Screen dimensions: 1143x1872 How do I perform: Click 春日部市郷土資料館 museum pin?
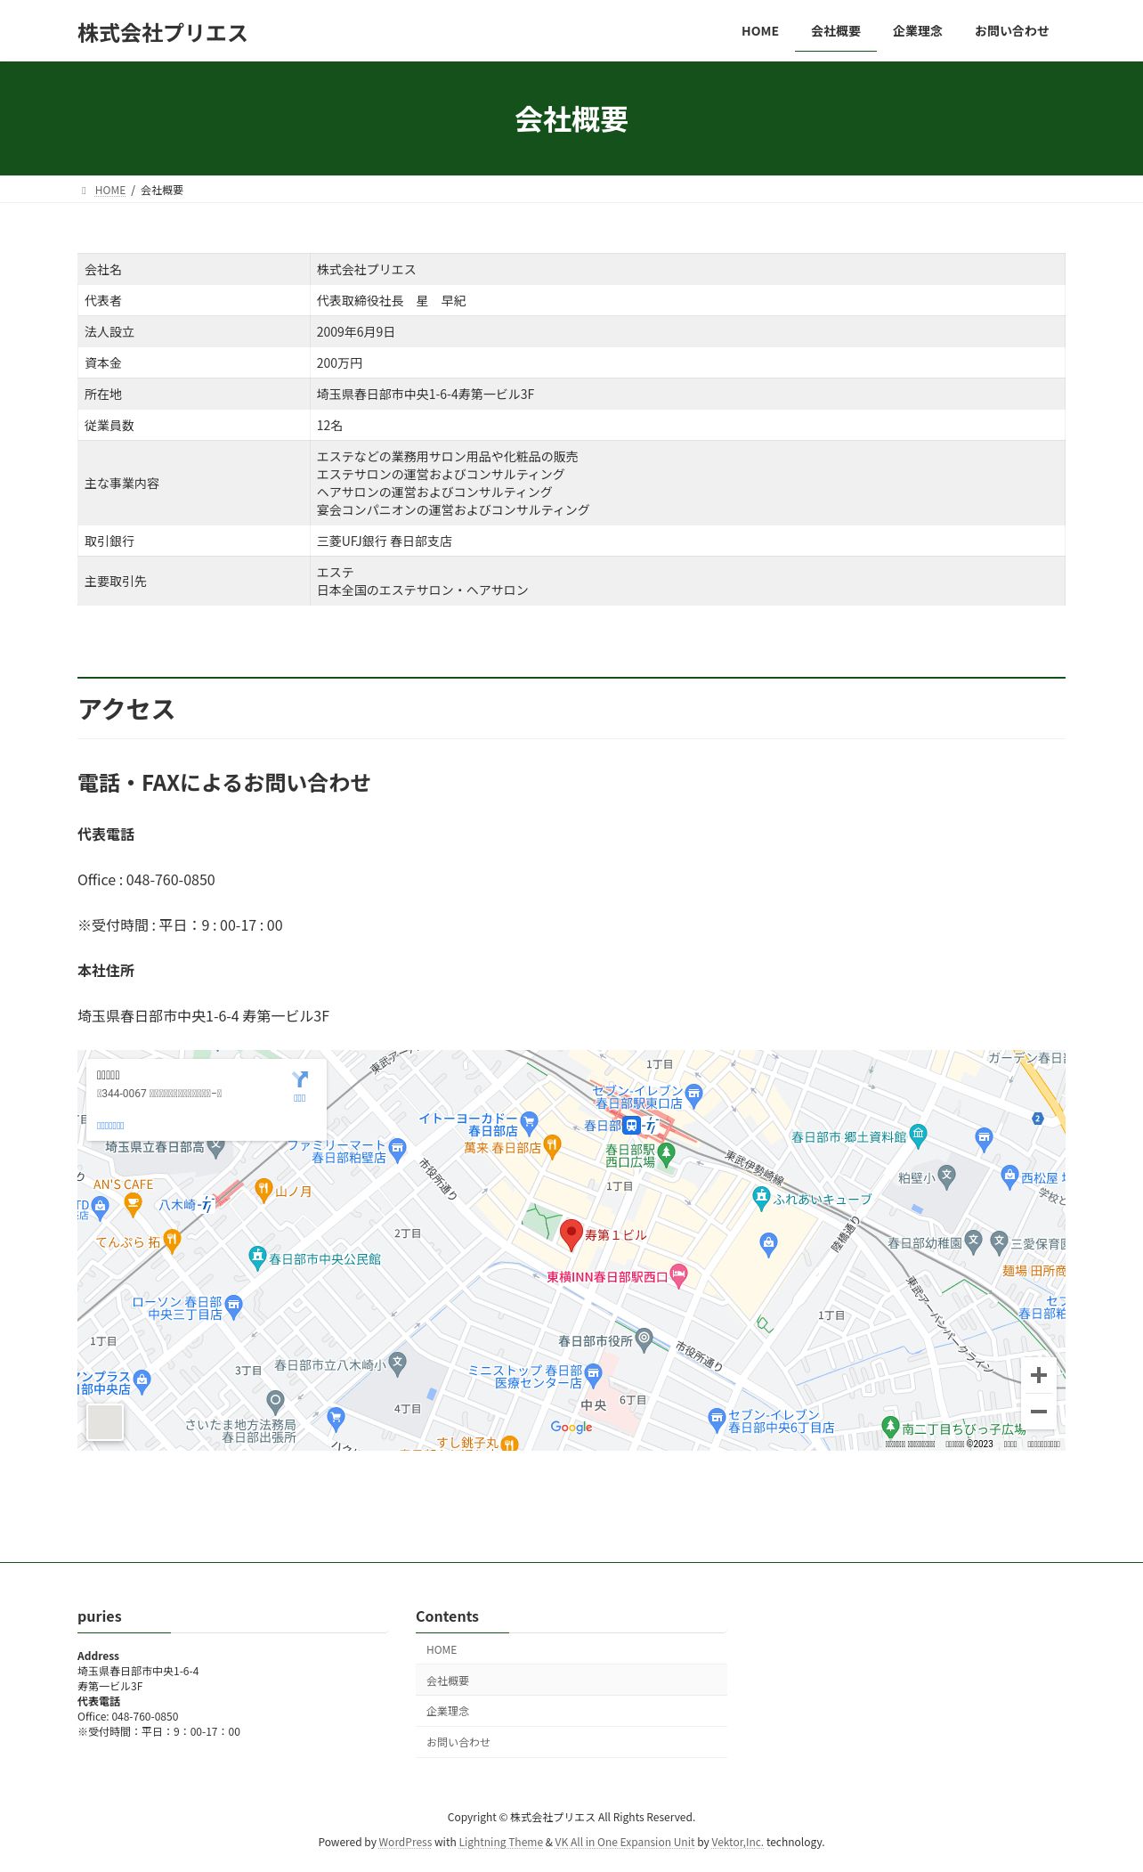(919, 1135)
